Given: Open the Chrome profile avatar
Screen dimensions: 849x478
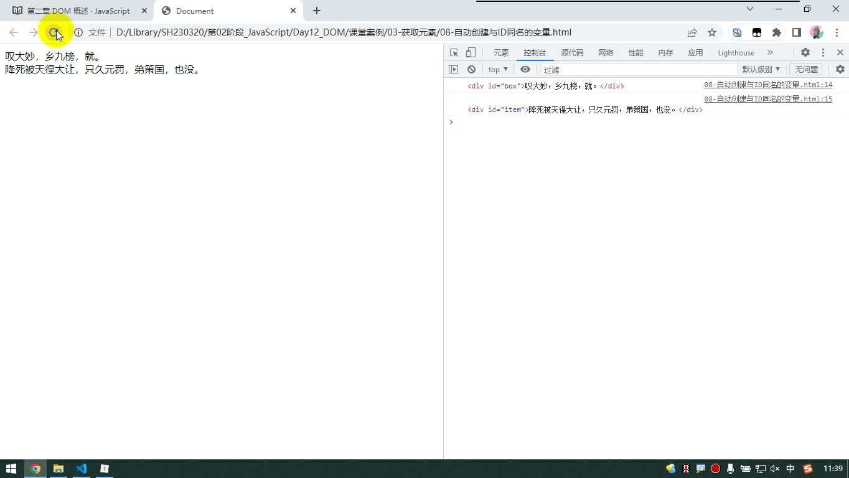Looking at the screenshot, I should (x=817, y=32).
